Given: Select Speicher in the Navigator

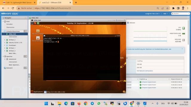Looking at the screenshot, I should pyautogui.click(x=9, y=56).
